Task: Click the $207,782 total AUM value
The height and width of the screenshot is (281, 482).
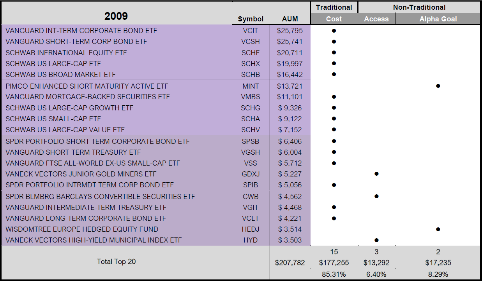Action: 290,263
